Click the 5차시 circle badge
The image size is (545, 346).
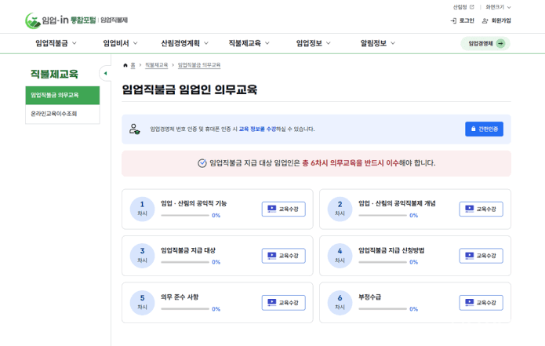(142, 303)
